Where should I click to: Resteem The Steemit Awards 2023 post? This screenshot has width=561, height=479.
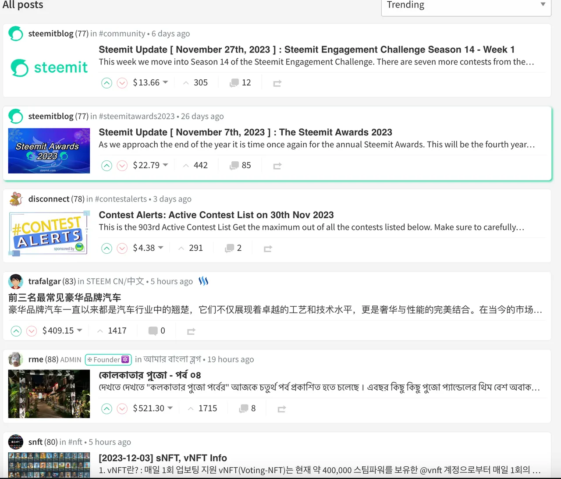[x=277, y=166]
